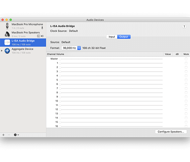Viewport: 190px width, 162px height.
Task: Click the channel 16 volume slider
Action: 111,126
